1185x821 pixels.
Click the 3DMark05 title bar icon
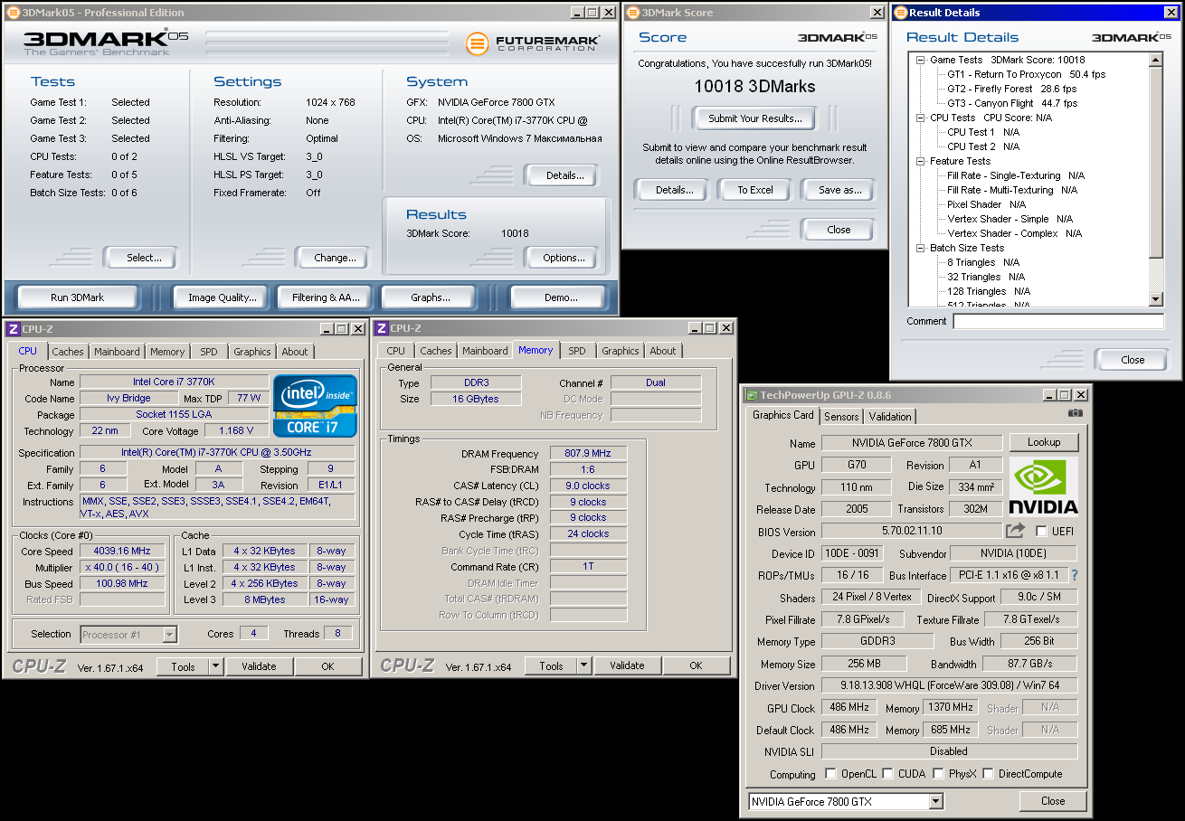(x=13, y=13)
